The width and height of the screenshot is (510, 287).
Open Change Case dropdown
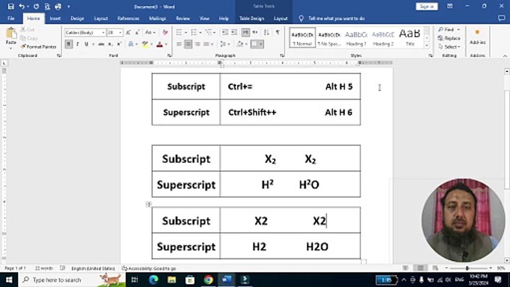pos(150,33)
